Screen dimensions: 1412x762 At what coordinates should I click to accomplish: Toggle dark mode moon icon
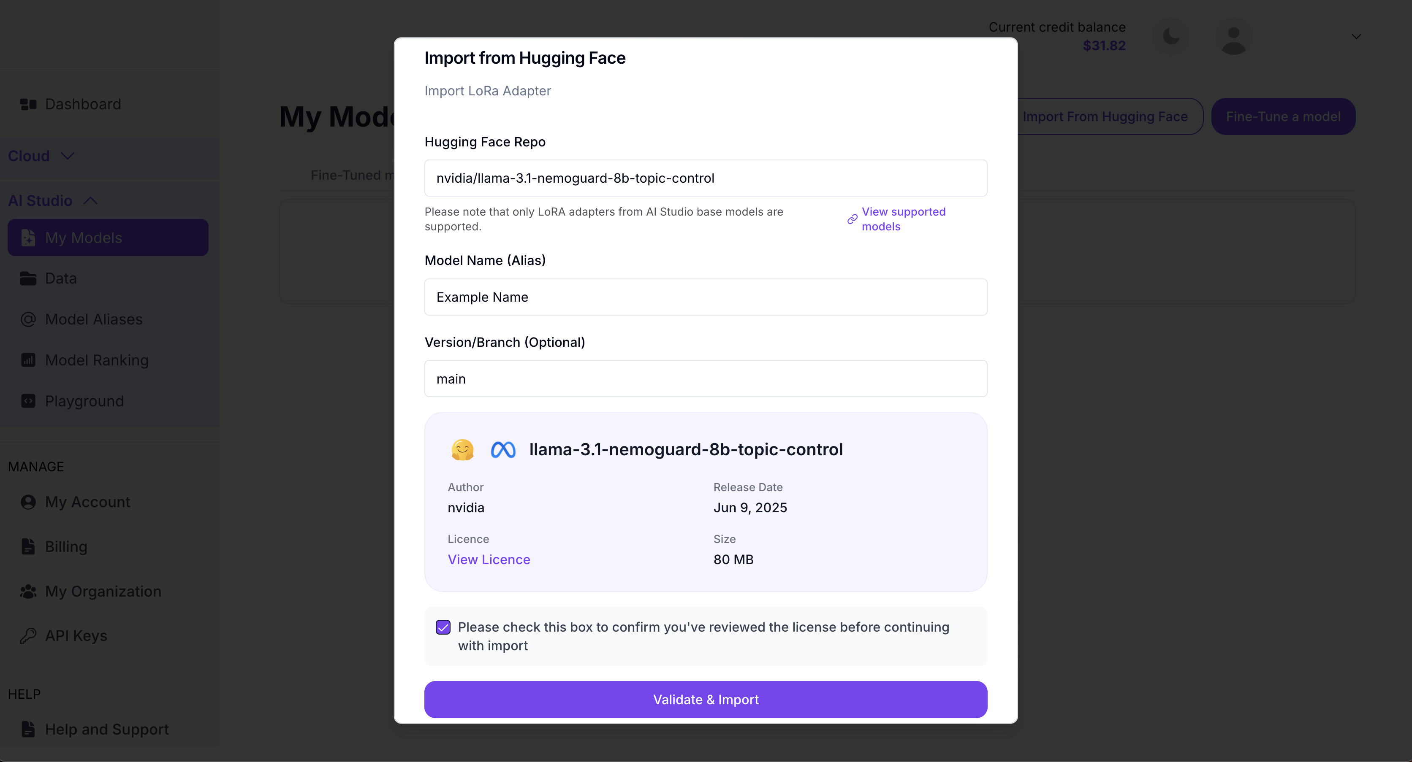tap(1171, 37)
